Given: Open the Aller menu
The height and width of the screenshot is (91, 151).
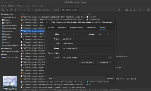Looking at the screenshot, I should [28, 6].
